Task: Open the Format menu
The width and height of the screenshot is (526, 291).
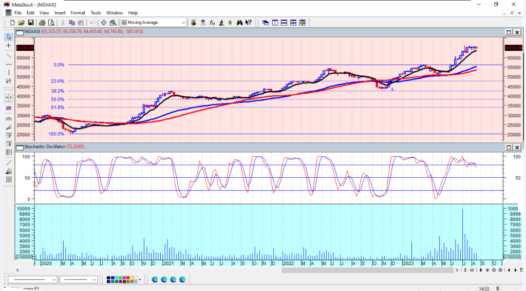Action: (78, 12)
